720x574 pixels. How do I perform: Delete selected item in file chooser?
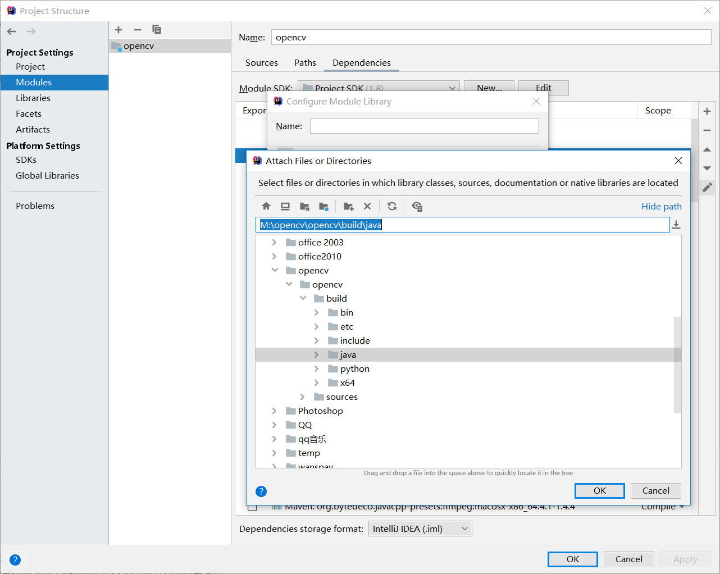point(367,206)
